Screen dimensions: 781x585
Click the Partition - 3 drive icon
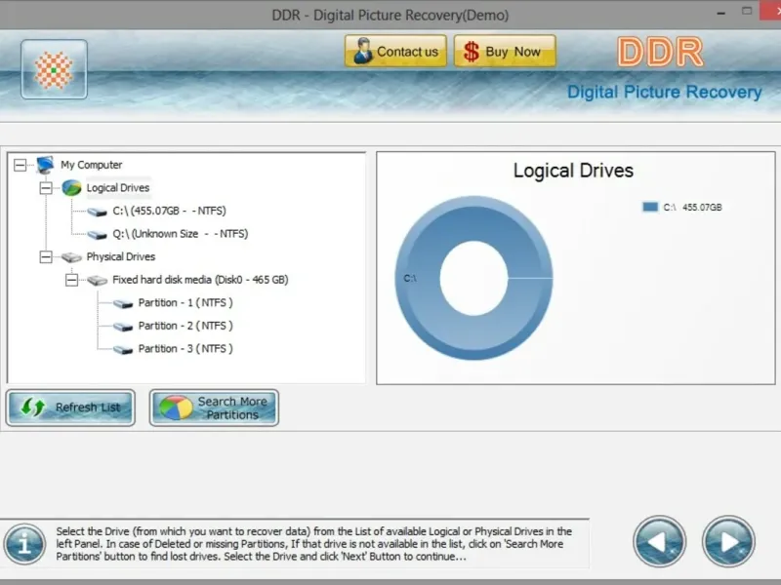coord(123,349)
